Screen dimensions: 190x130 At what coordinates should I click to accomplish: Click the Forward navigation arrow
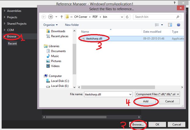click(51, 17)
